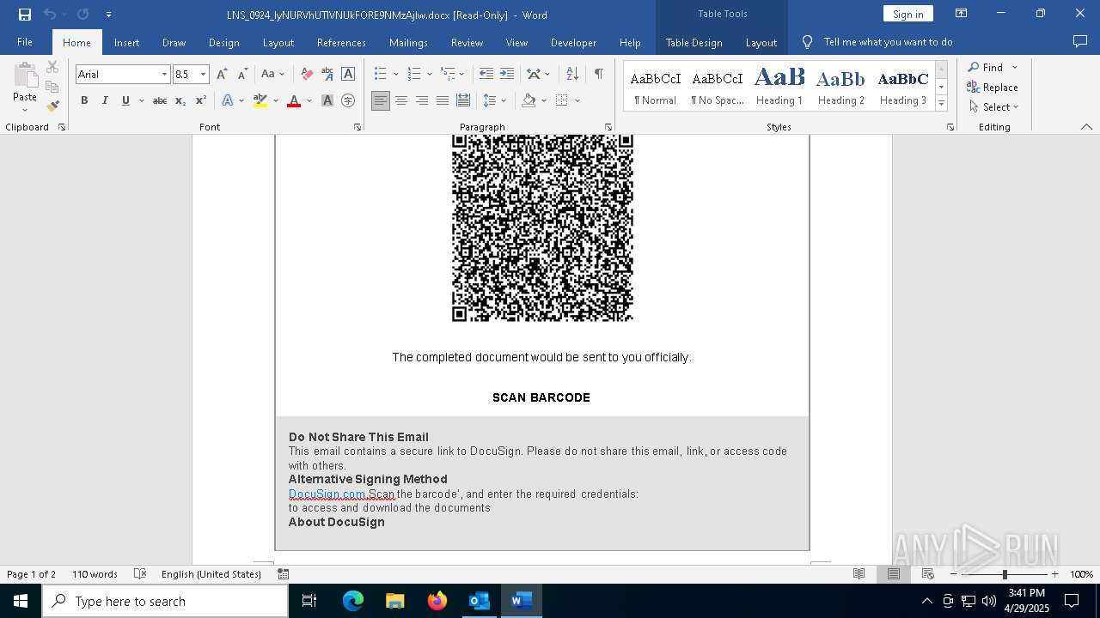The image size is (1100, 618).
Task: Switch to the Table Design tab
Action: (694, 43)
